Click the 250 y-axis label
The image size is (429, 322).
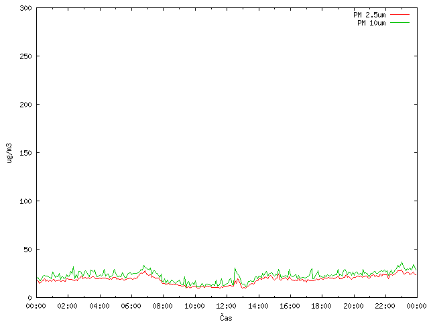click(25, 56)
